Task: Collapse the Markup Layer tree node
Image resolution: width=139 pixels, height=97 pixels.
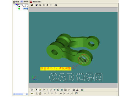Action: click(x=14, y=5)
